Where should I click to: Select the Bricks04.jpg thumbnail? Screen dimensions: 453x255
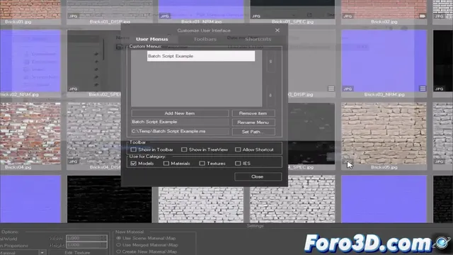tap(30, 134)
